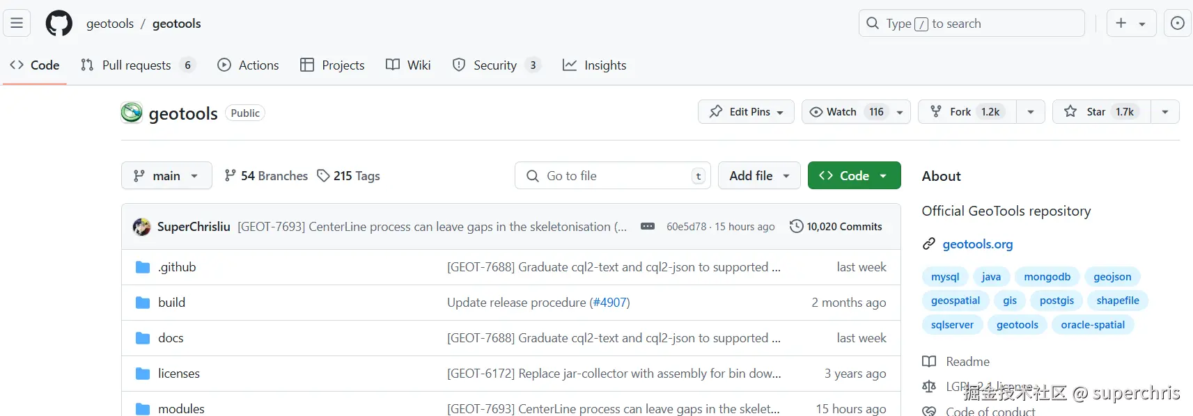
Task: Click SuperChrisliu's avatar thumbnail
Action: tap(142, 227)
